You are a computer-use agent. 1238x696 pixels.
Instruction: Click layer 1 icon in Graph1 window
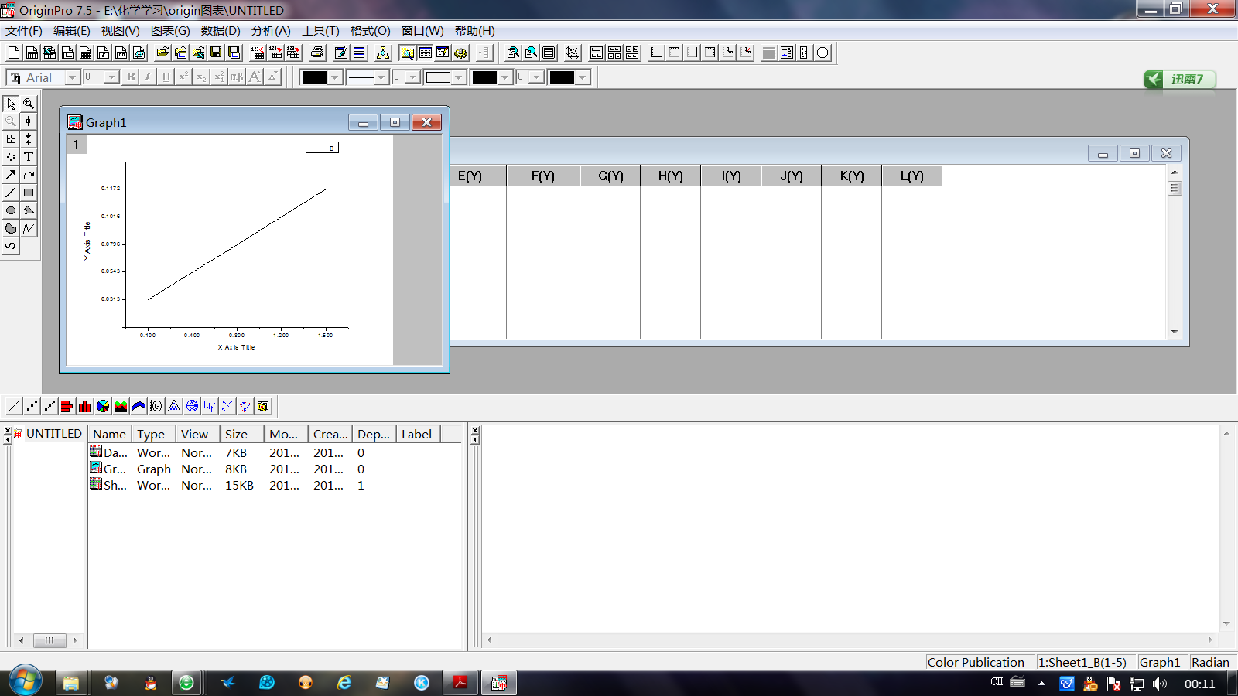pos(77,145)
